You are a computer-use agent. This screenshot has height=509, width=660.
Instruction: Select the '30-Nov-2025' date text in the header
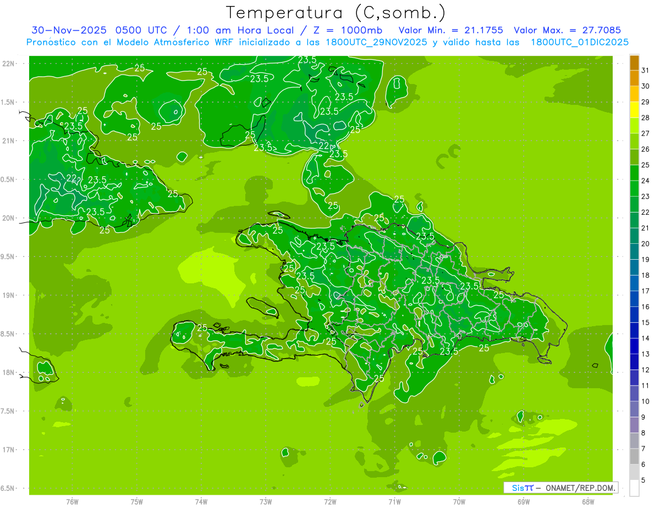click(x=68, y=30)
